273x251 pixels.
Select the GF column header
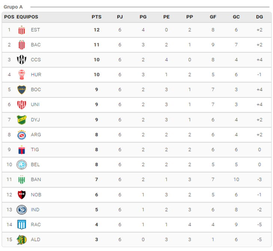pyautogui.click(x=213, y=17)
